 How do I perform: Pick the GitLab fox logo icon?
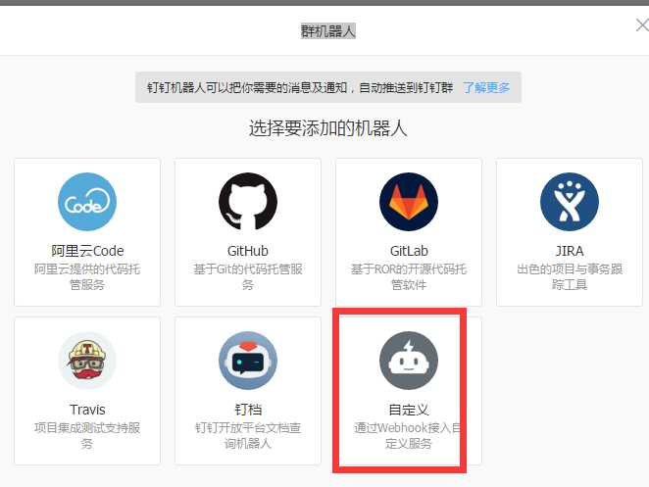(409, 202)
